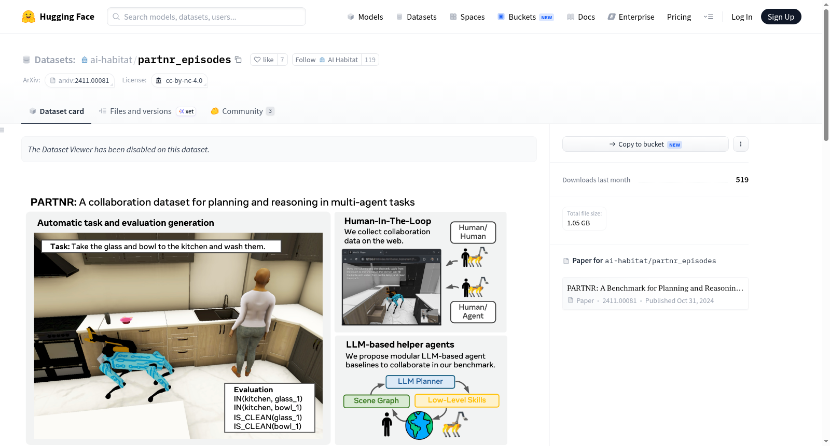Switch to Files and versions tab
The height and width of the screenshot is (446, 830).
(x=147, y=111)
